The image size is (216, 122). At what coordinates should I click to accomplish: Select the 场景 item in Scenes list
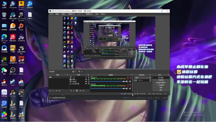[x=59, y=77]
